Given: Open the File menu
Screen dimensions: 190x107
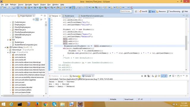Looking at the screenshot, I should pyautogui.click(x=2, y=5).
